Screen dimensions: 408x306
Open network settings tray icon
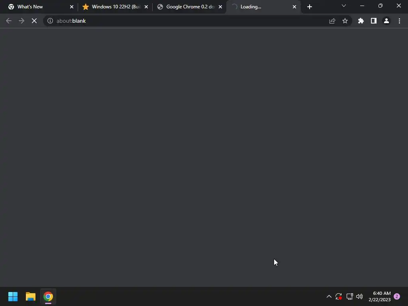click(x=349, y=296)
